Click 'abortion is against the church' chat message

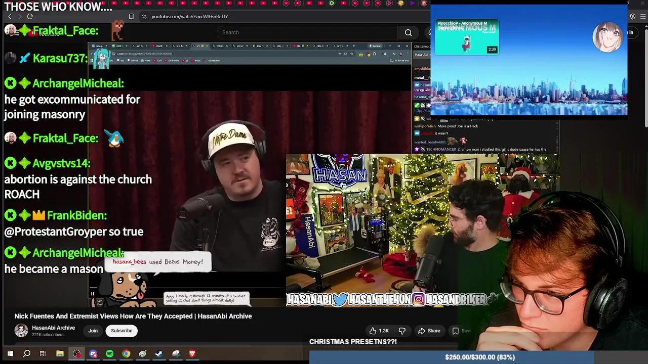(x=78, y=187)
